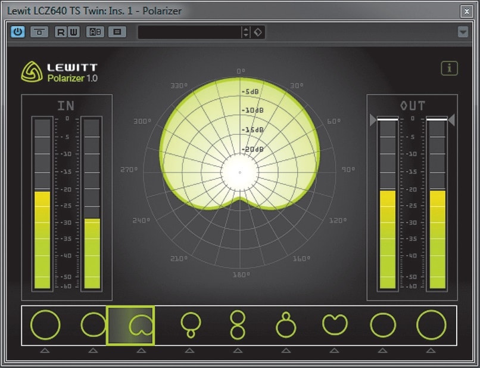Click the right IN level meter
This screenshot has width=480, height=368.
[92, 203]
